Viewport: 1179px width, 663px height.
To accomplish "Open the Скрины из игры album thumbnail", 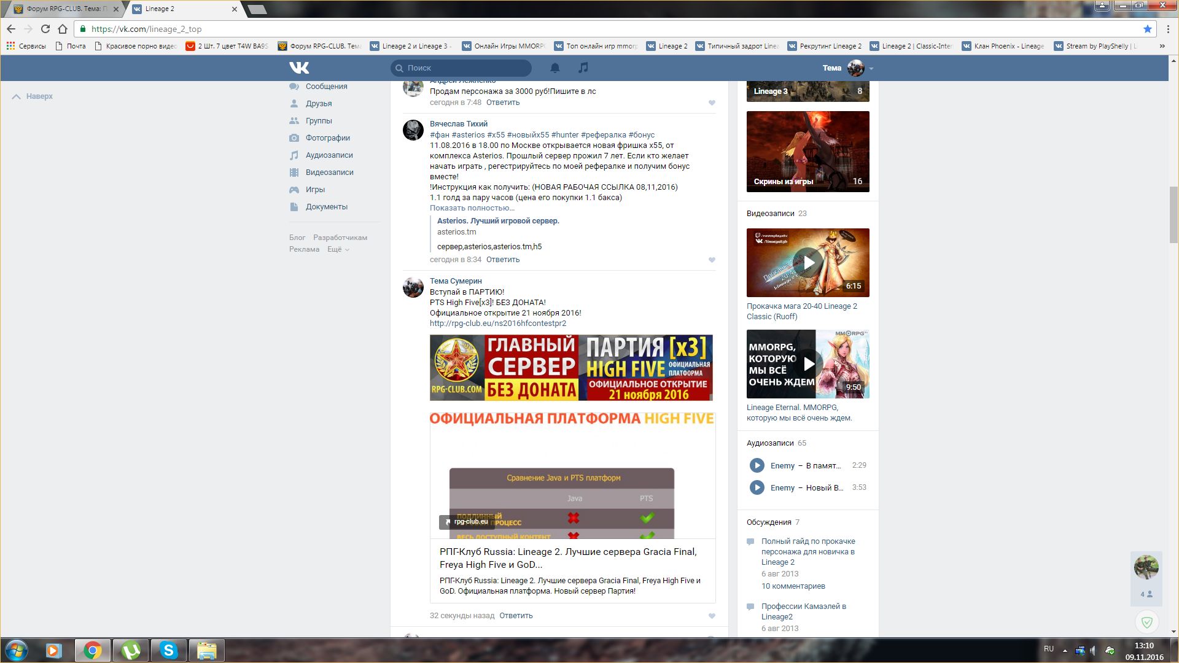I will coord(807,152).
